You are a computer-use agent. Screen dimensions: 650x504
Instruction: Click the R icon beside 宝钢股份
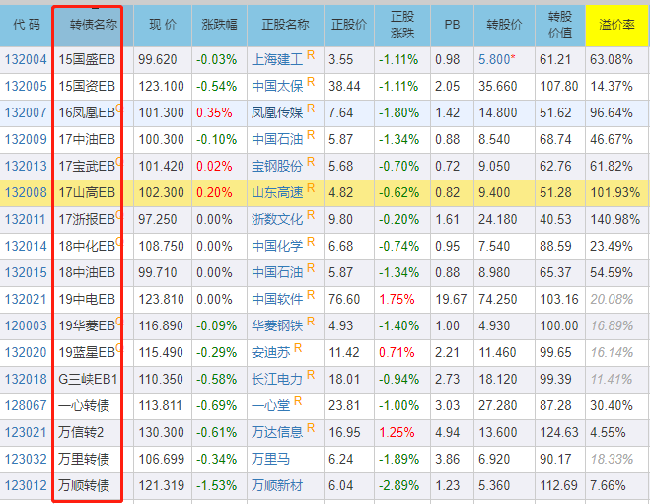[x=311, y=161]
